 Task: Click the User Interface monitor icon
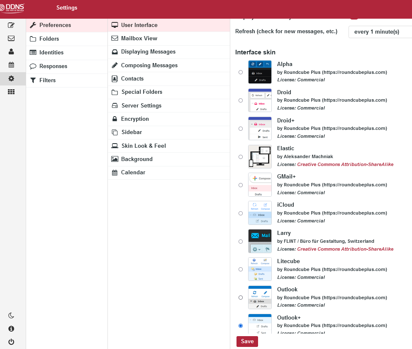click(x=115, y=25)
